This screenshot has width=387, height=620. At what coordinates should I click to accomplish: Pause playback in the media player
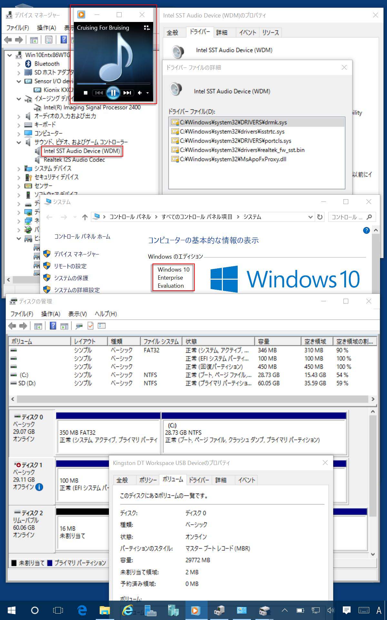coord(113,93)
